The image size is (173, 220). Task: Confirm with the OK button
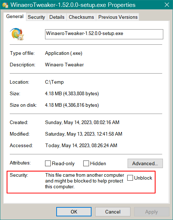tap(74, 212)
